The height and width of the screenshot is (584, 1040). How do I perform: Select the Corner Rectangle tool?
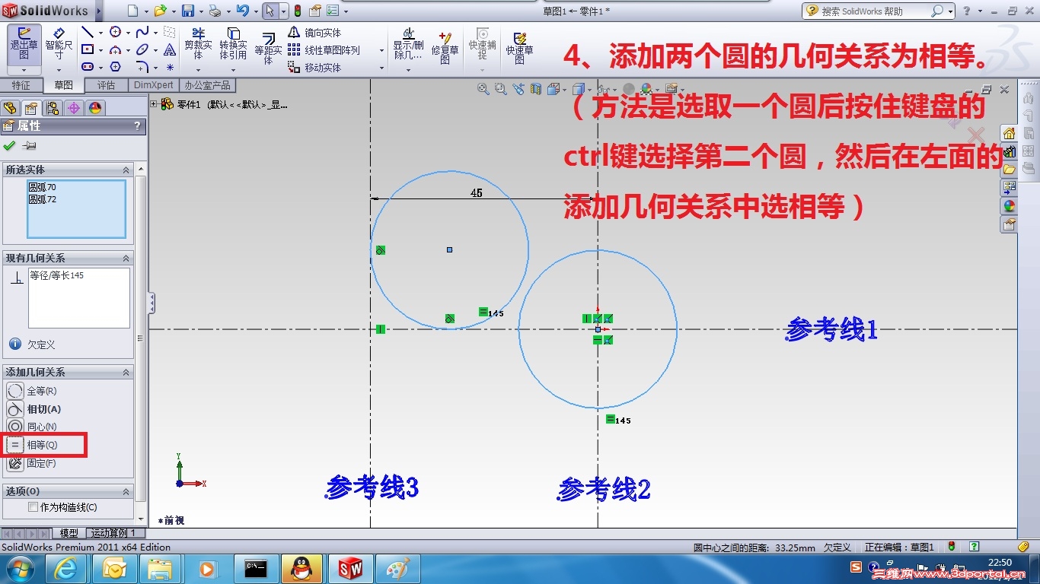coord(88,50)
